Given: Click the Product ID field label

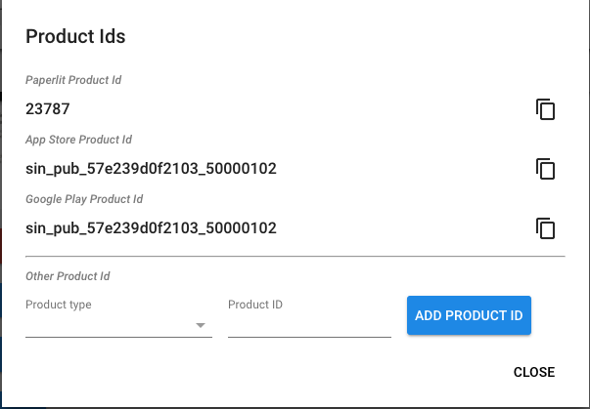Looking at the screenshot, I should (x=255, y=305).
